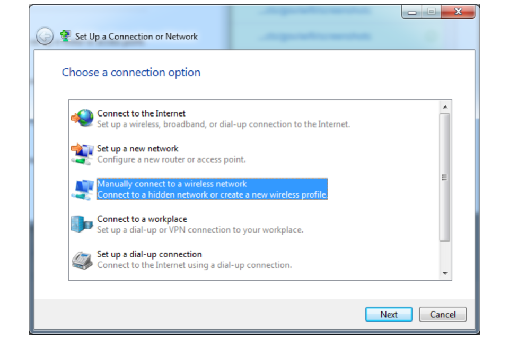This screenshot has width=509, height=339.
Task: Click the scrollbar down arrow in the list
Action: pos(445,273)
